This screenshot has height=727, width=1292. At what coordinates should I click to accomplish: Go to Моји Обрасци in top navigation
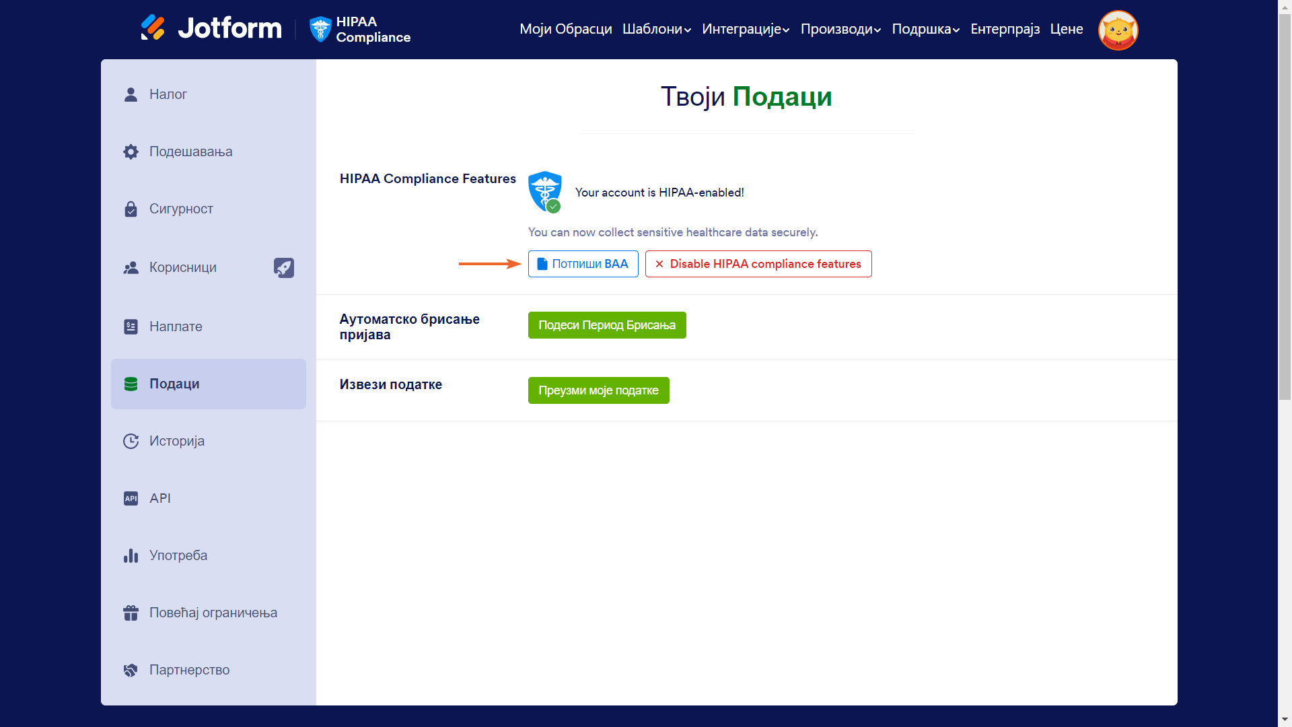click(x=565, y=29)
